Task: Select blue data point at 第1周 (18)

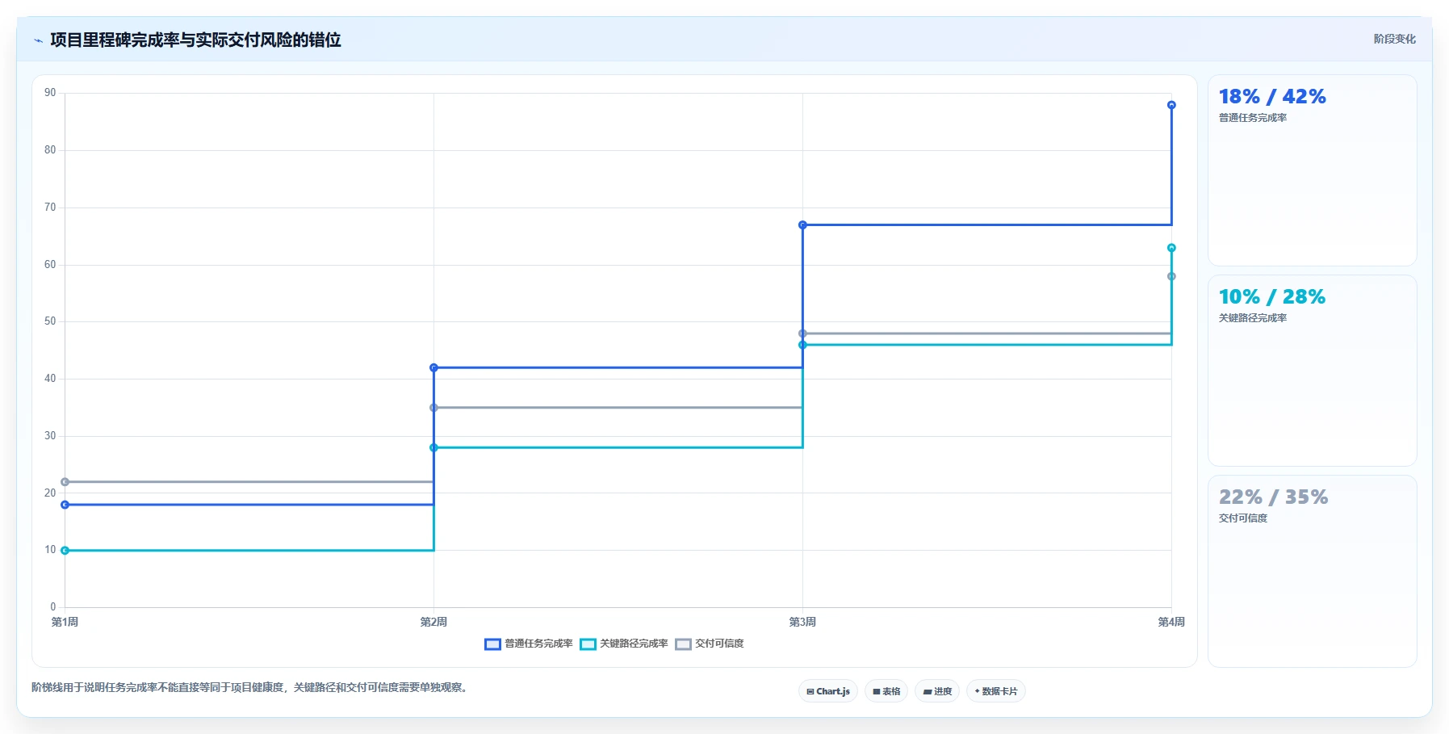Action: 65,505
